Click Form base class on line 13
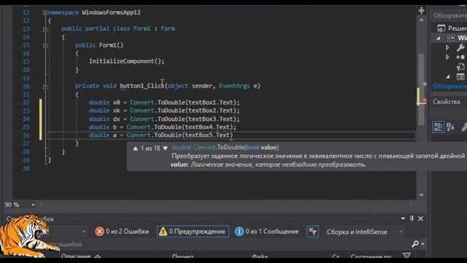Viewport: 467px width, 263px height. pos(168,28)
